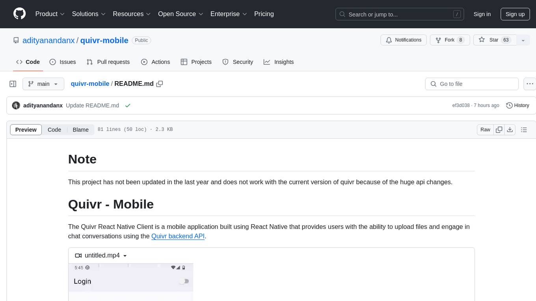Viewport: 536px width, 301px height.
Task: Open the Raw file view
Action: click(485, 130)
